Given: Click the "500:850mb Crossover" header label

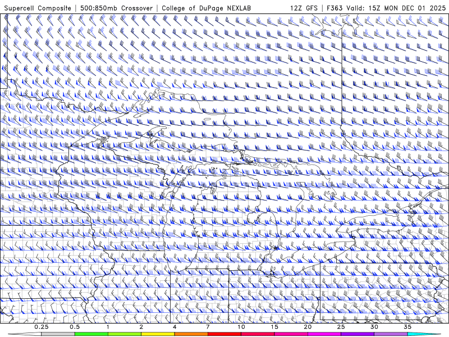Looking at the screenshot, I should (117, 8).
